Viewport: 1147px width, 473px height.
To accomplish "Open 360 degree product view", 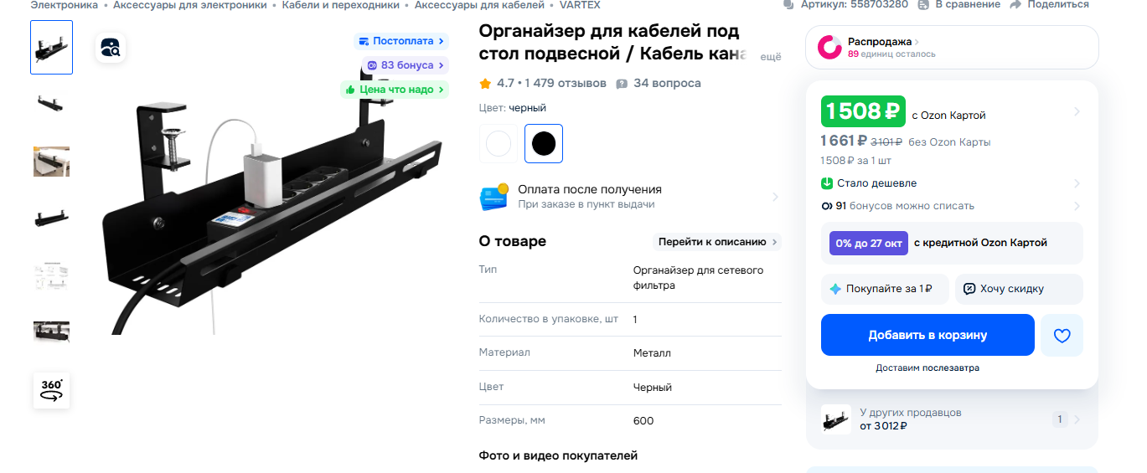I will coord(52,390).
